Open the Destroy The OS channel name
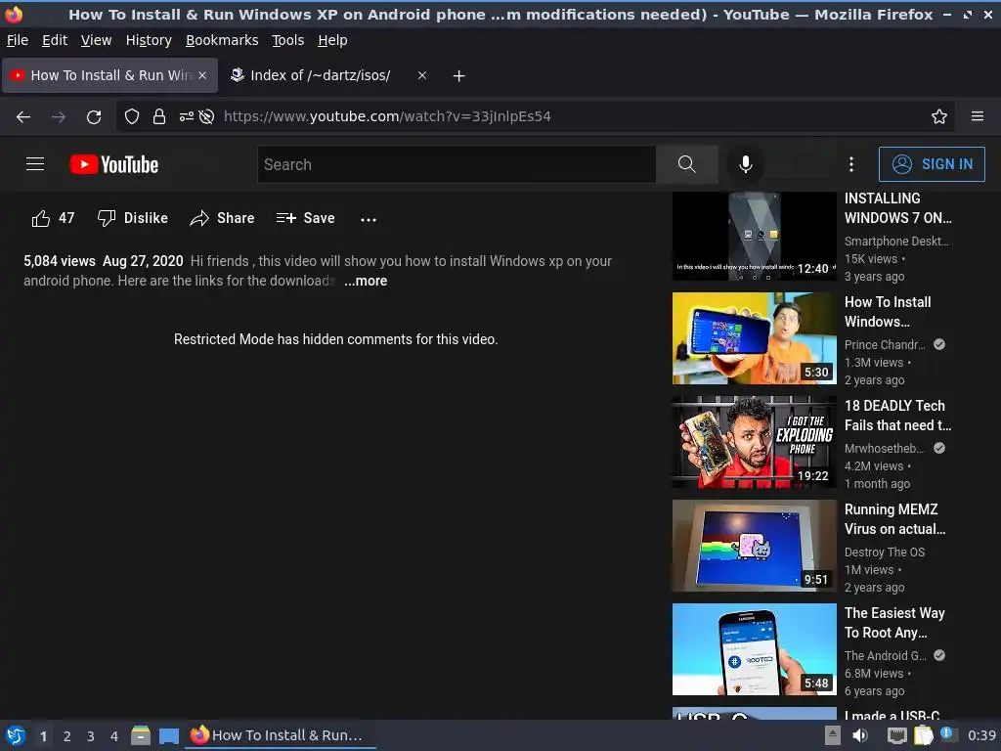Image resolution: width=1001 pixels, height=751 pixels. (x=884, y=552)
